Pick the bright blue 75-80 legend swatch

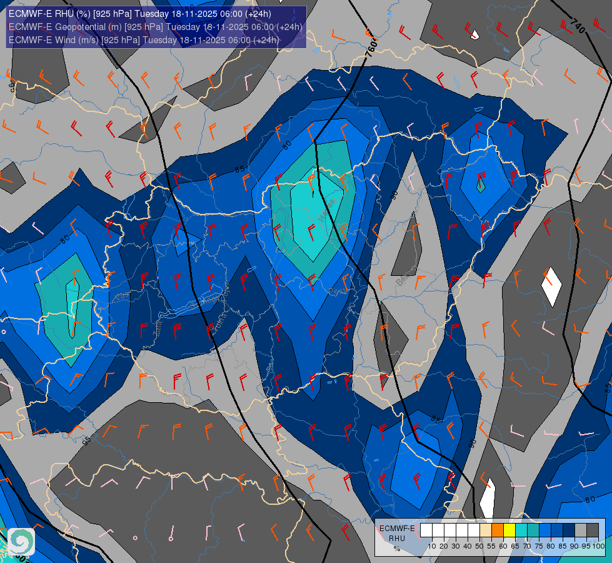click(545, 530)
